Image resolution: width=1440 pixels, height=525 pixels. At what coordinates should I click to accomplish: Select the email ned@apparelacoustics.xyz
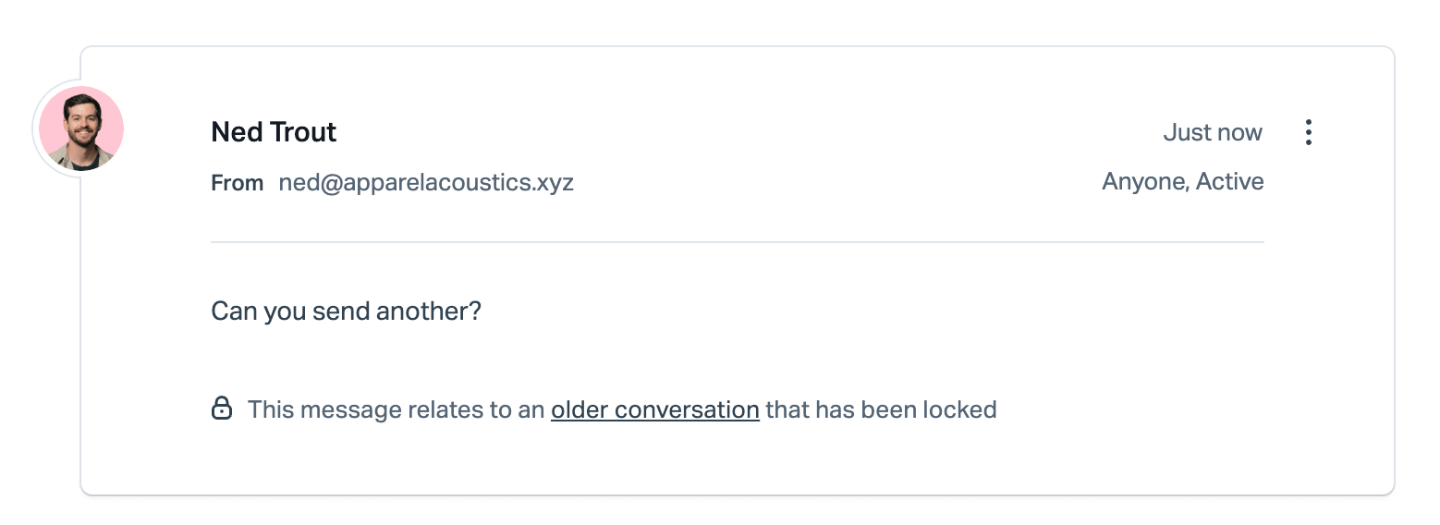click(x=426, y=182)
